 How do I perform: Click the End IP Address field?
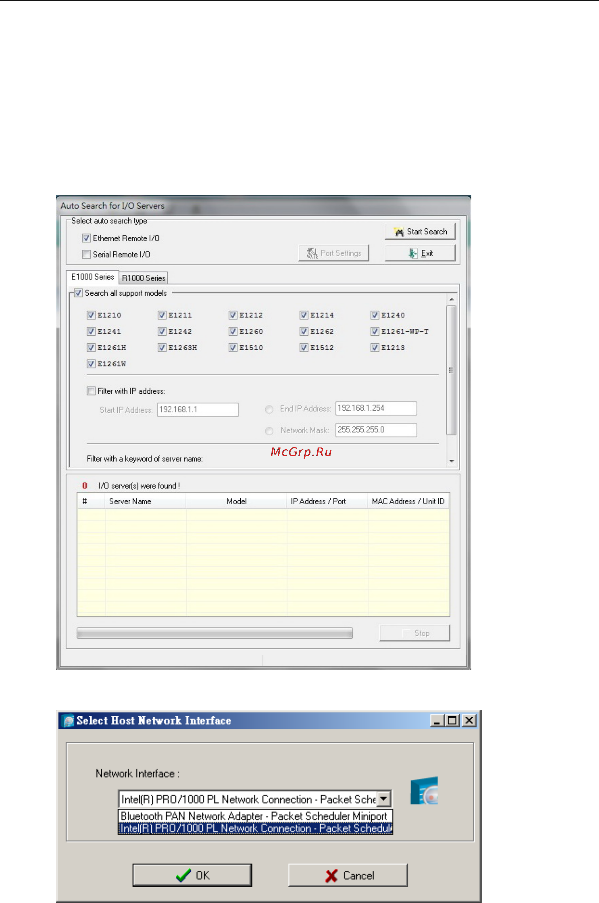(x=376, y=408)
